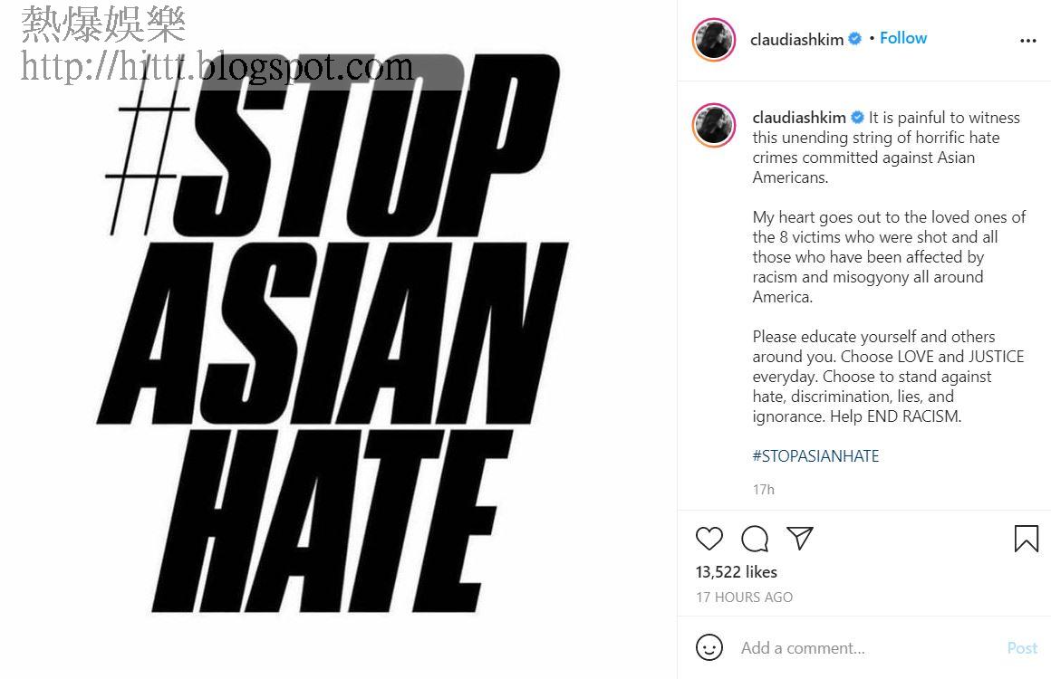Open the header profile picture of claudiashkim
The height and width of the screenshot is (679, 1051).
coord(714,40)
